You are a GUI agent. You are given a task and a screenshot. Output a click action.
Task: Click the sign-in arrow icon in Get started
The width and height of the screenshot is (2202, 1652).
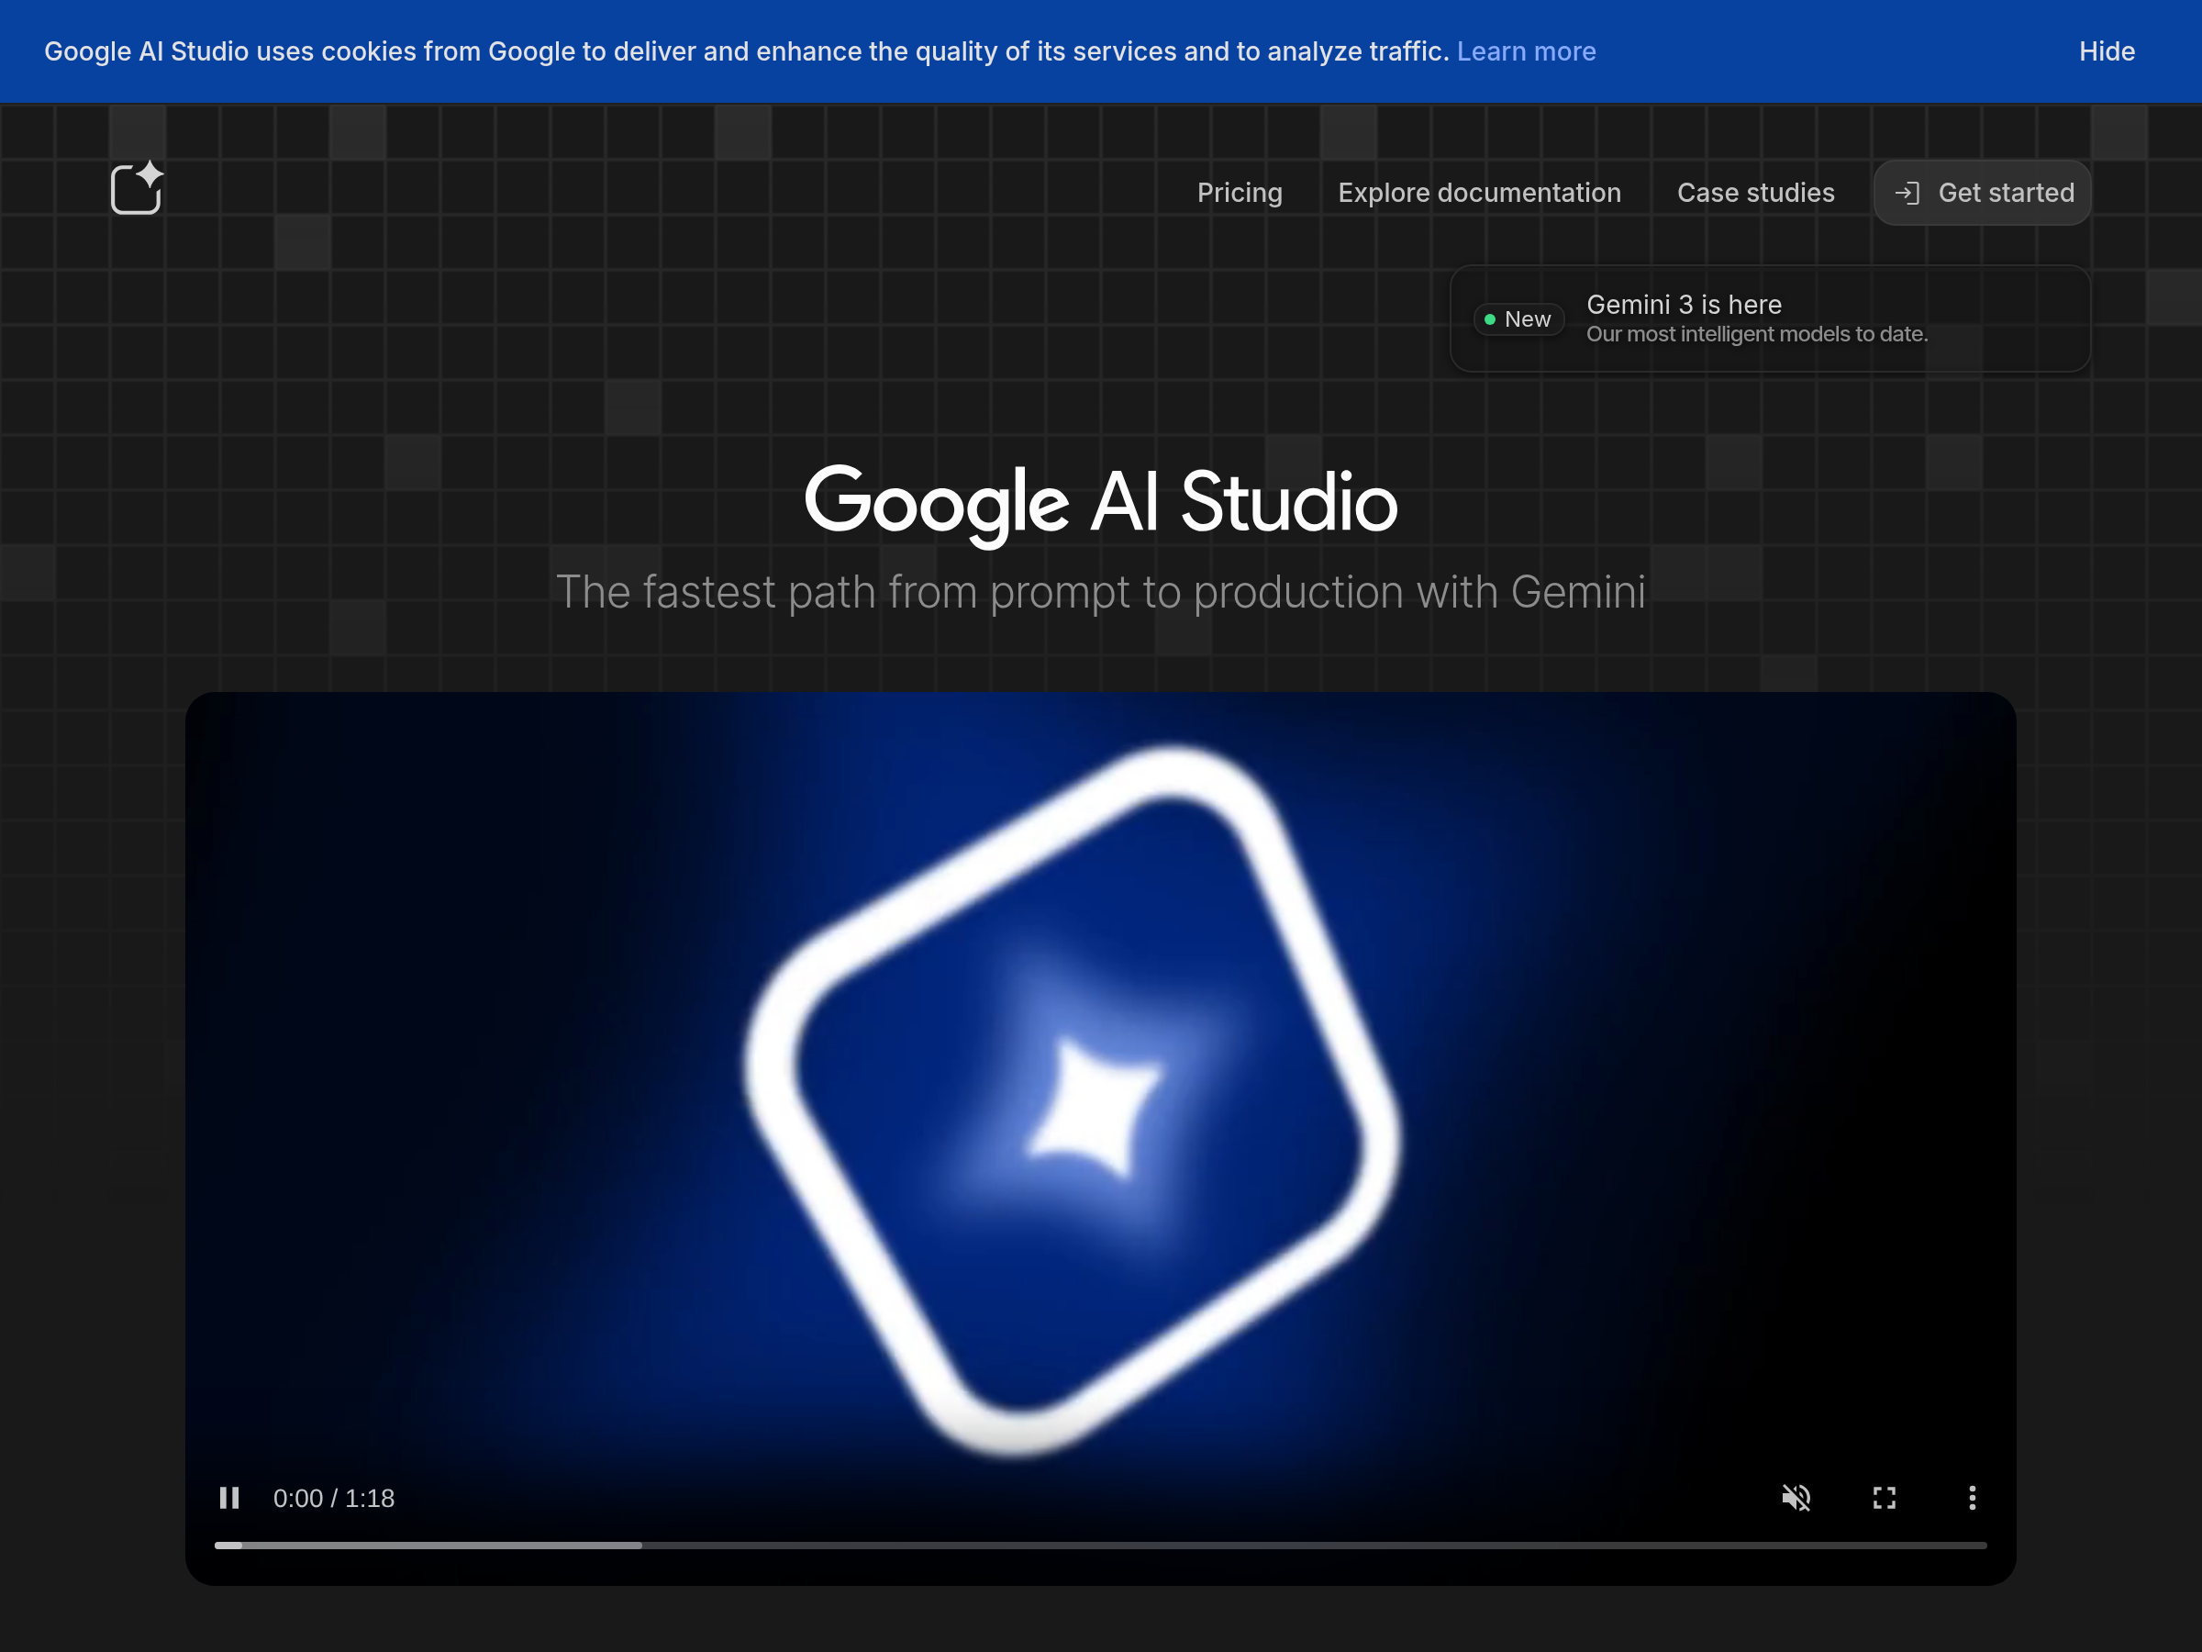1907,193
